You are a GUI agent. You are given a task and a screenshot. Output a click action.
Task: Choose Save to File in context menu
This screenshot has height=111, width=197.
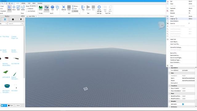tap(181, 53)
